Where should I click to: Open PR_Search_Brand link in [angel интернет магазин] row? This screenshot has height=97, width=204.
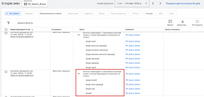pyautogui.click(x=133, y=50)
